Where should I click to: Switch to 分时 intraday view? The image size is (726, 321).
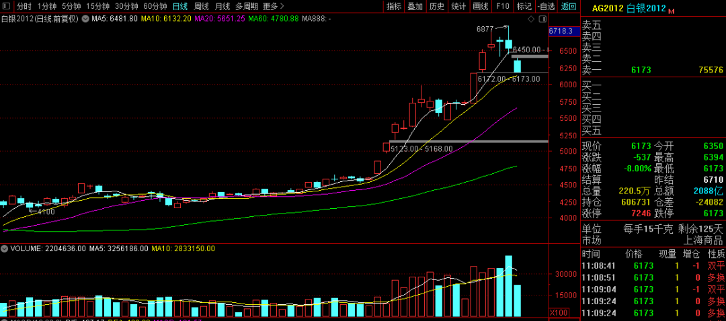[x=24, y=7]
